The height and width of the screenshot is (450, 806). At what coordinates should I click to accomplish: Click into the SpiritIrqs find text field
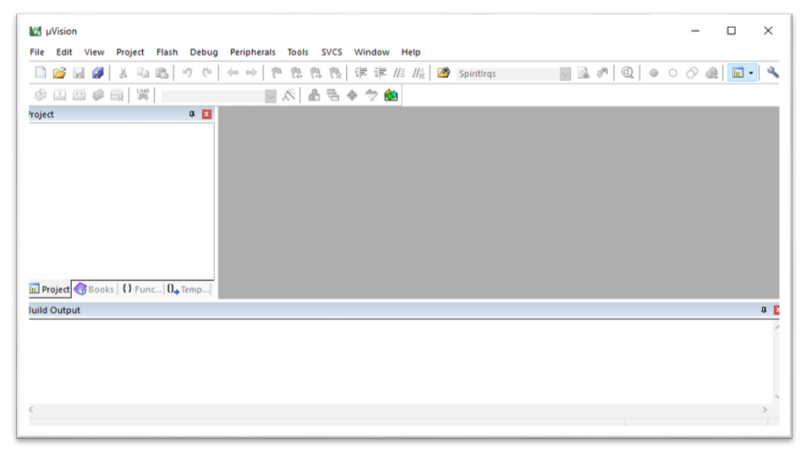coord(507,74)
